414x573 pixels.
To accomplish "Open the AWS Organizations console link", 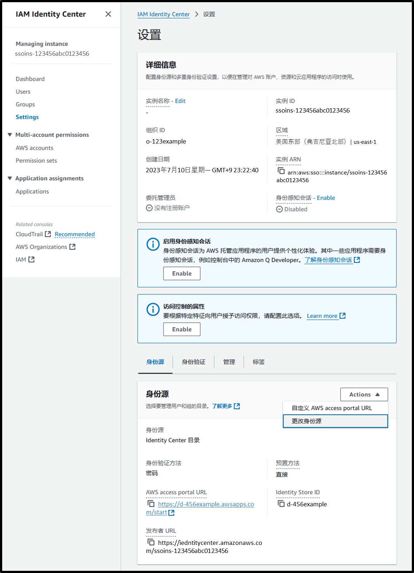I will pos(42,247).
